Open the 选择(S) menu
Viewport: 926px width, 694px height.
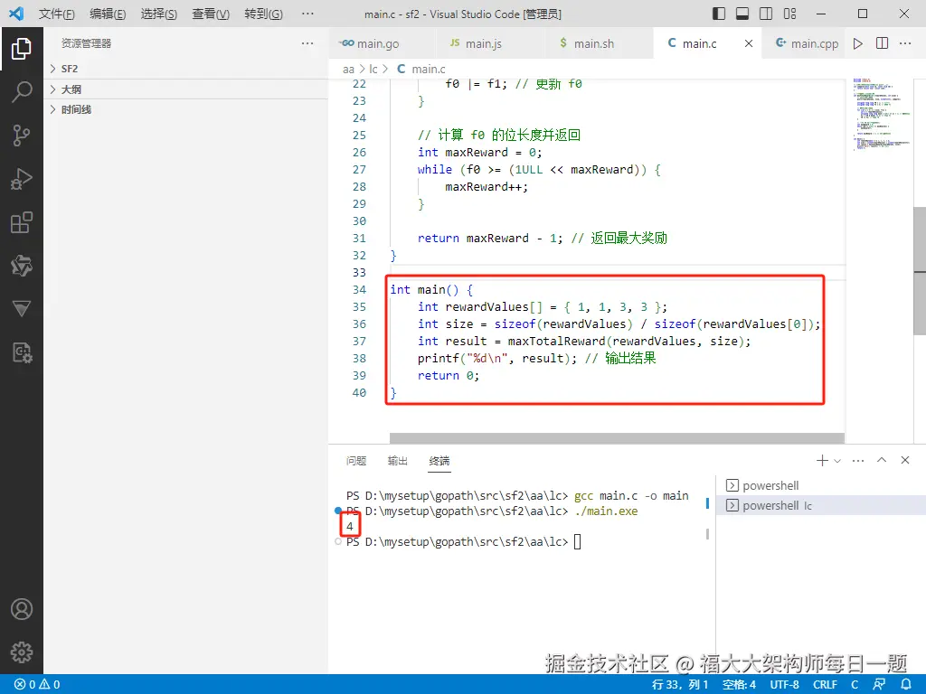[159, 14]
